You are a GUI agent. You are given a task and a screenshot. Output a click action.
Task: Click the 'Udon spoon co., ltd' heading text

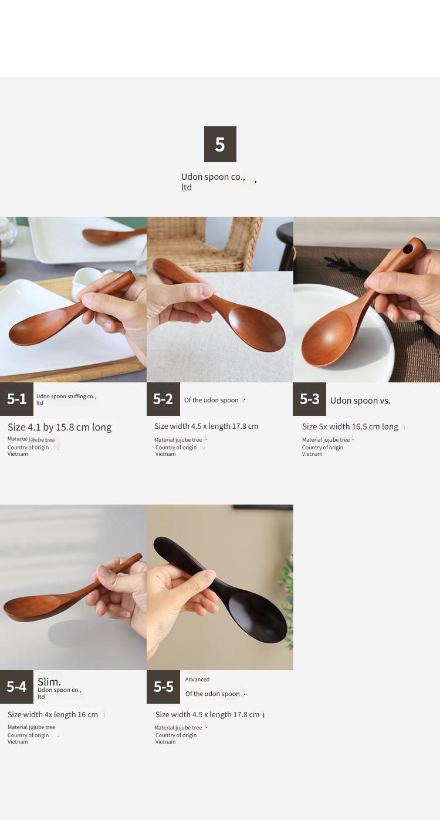pyautogui.click(x=213, y=182)
